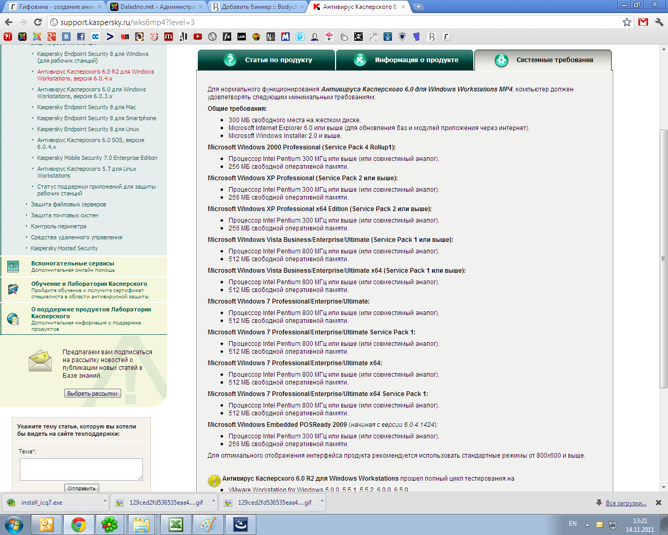Open the YouTube bookmark icon
This screenshot has width=668, height=535.
click(x=198, y=37)
